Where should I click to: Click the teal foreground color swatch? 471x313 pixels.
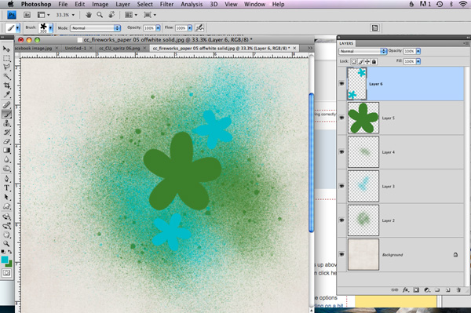coord(4,260)
